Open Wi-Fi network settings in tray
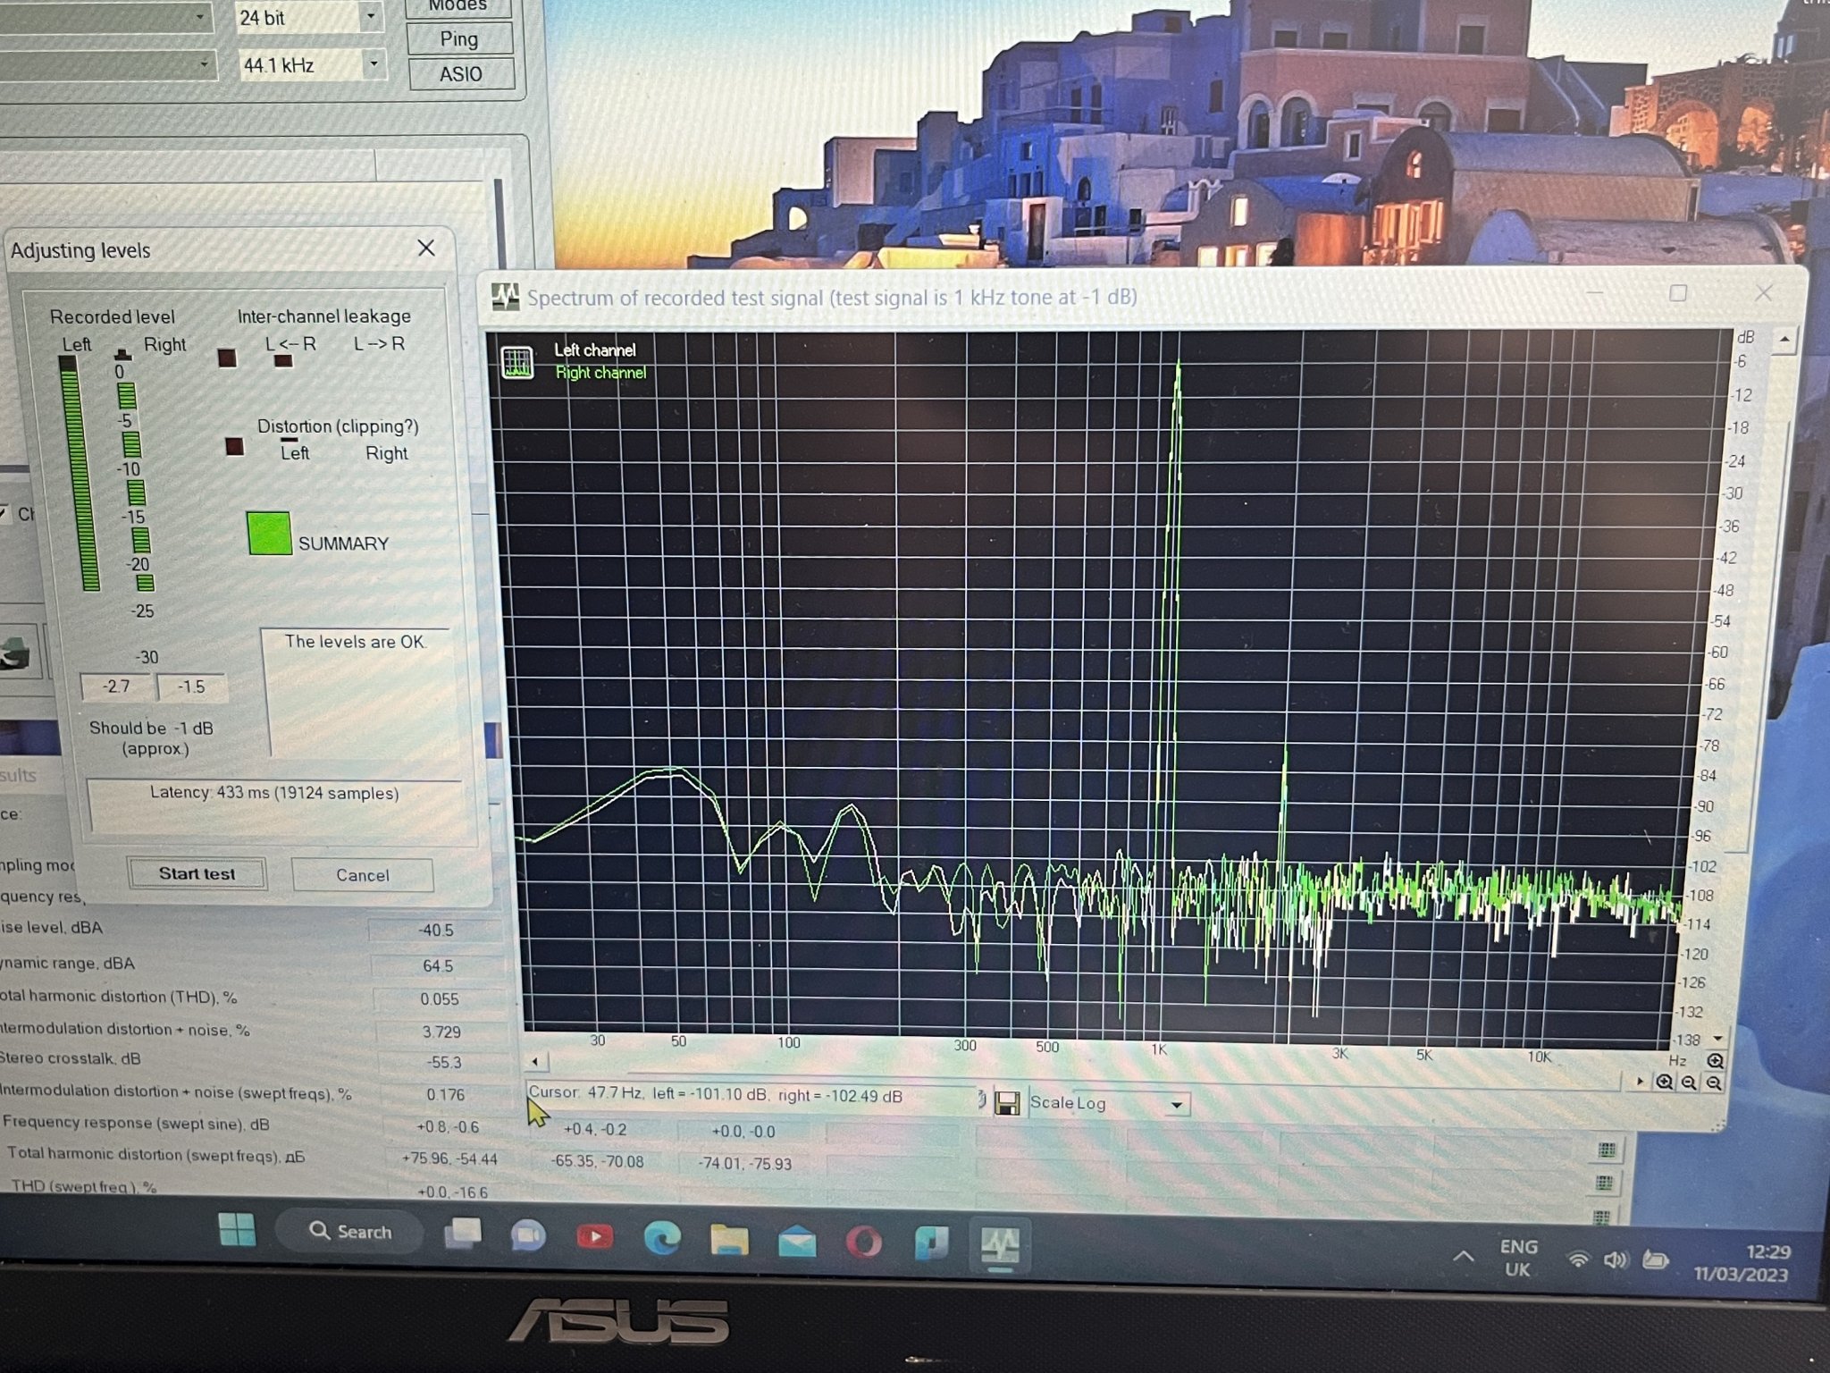 [1579, 1260]
